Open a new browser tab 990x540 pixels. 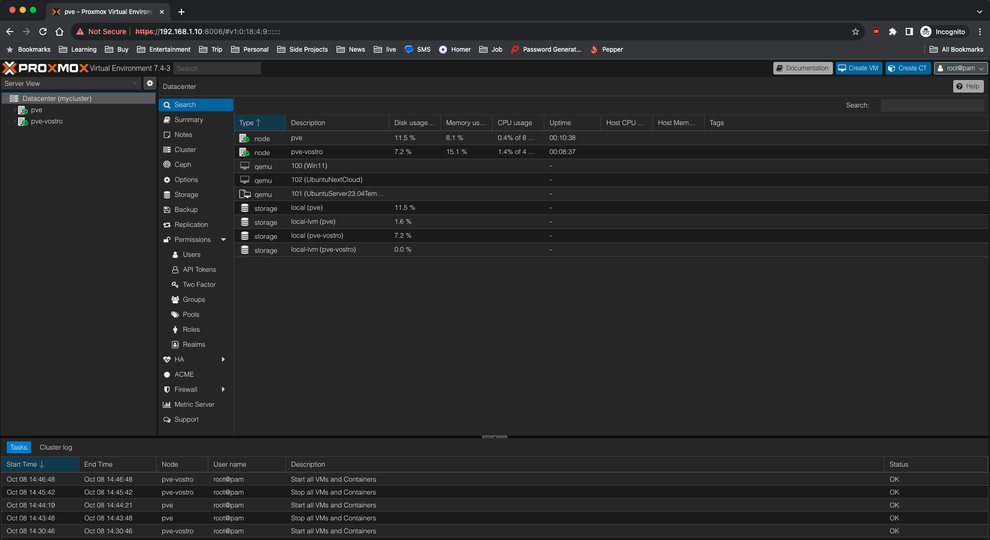(x=181, y=11)
